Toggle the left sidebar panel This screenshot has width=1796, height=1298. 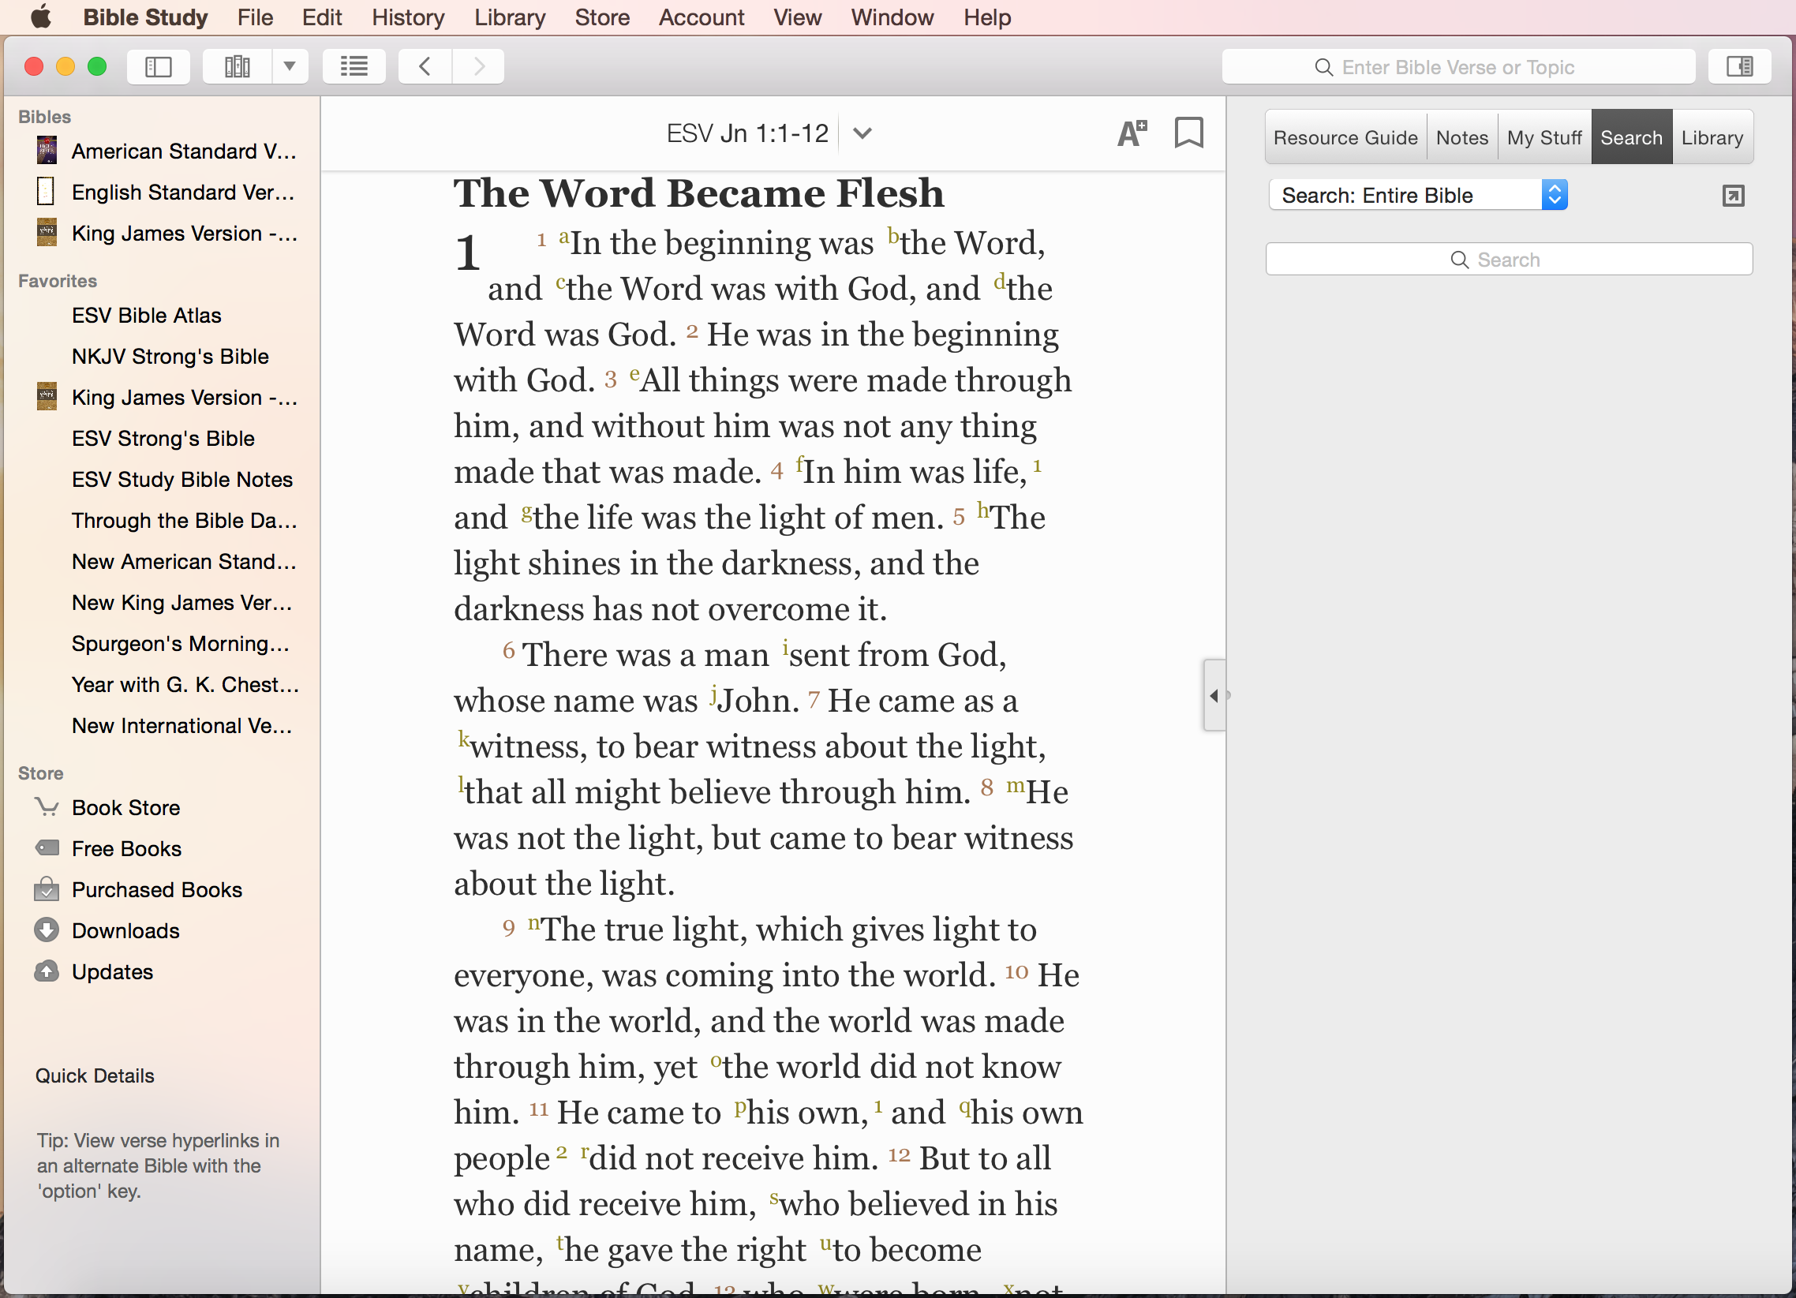(x=159, y=66)
